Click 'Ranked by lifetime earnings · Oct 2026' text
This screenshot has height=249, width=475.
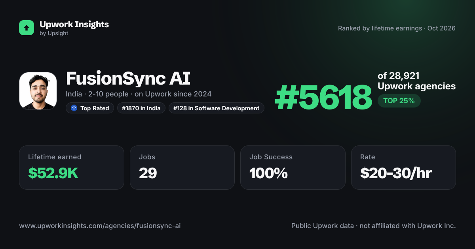click(397, 28)
